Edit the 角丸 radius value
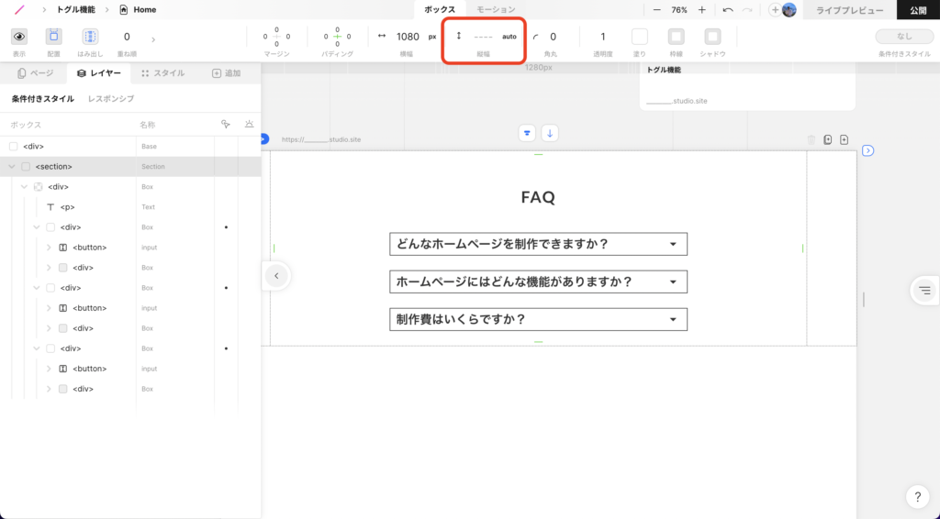 pos(553,37)
